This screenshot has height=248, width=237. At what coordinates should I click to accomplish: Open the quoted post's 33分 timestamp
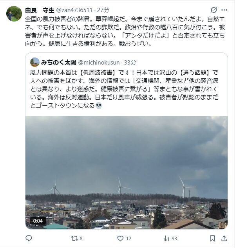click(x=130, y=62)
